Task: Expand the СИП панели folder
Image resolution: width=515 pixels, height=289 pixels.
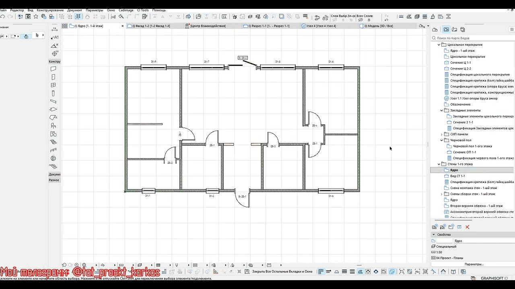Action: pyautogui.click(x=441, y=134)
